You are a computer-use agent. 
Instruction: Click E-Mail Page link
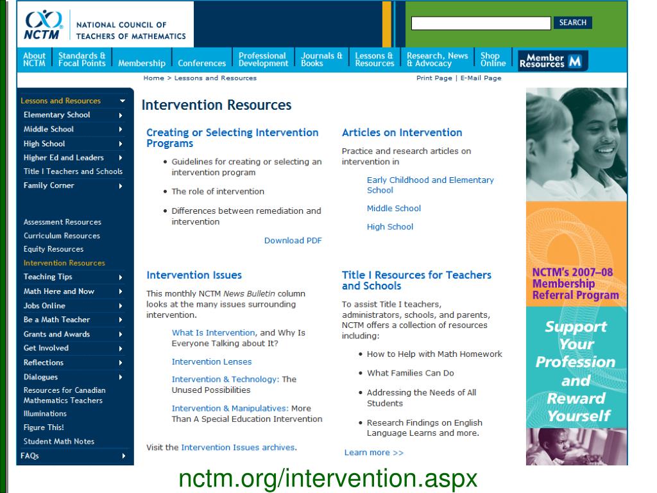481,78
